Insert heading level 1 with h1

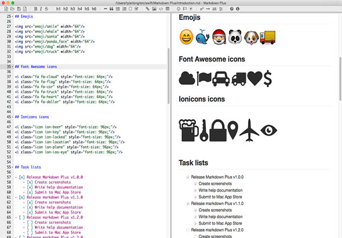point(58,9)
